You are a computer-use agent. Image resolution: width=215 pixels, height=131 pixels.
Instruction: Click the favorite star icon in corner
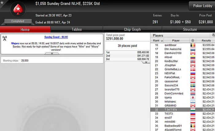[x=2, y=2]
